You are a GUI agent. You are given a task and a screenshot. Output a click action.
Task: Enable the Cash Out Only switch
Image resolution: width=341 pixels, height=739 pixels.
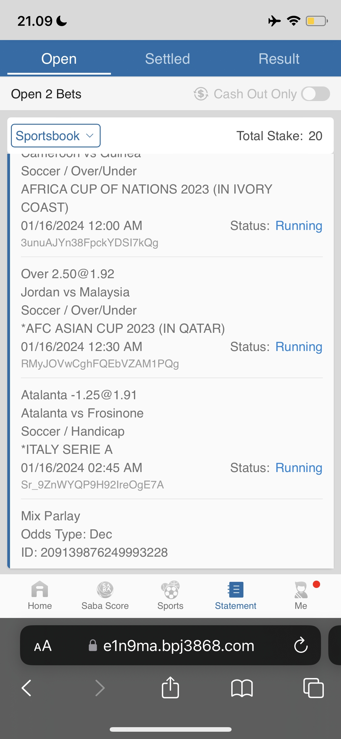click(x=316, y=94)
